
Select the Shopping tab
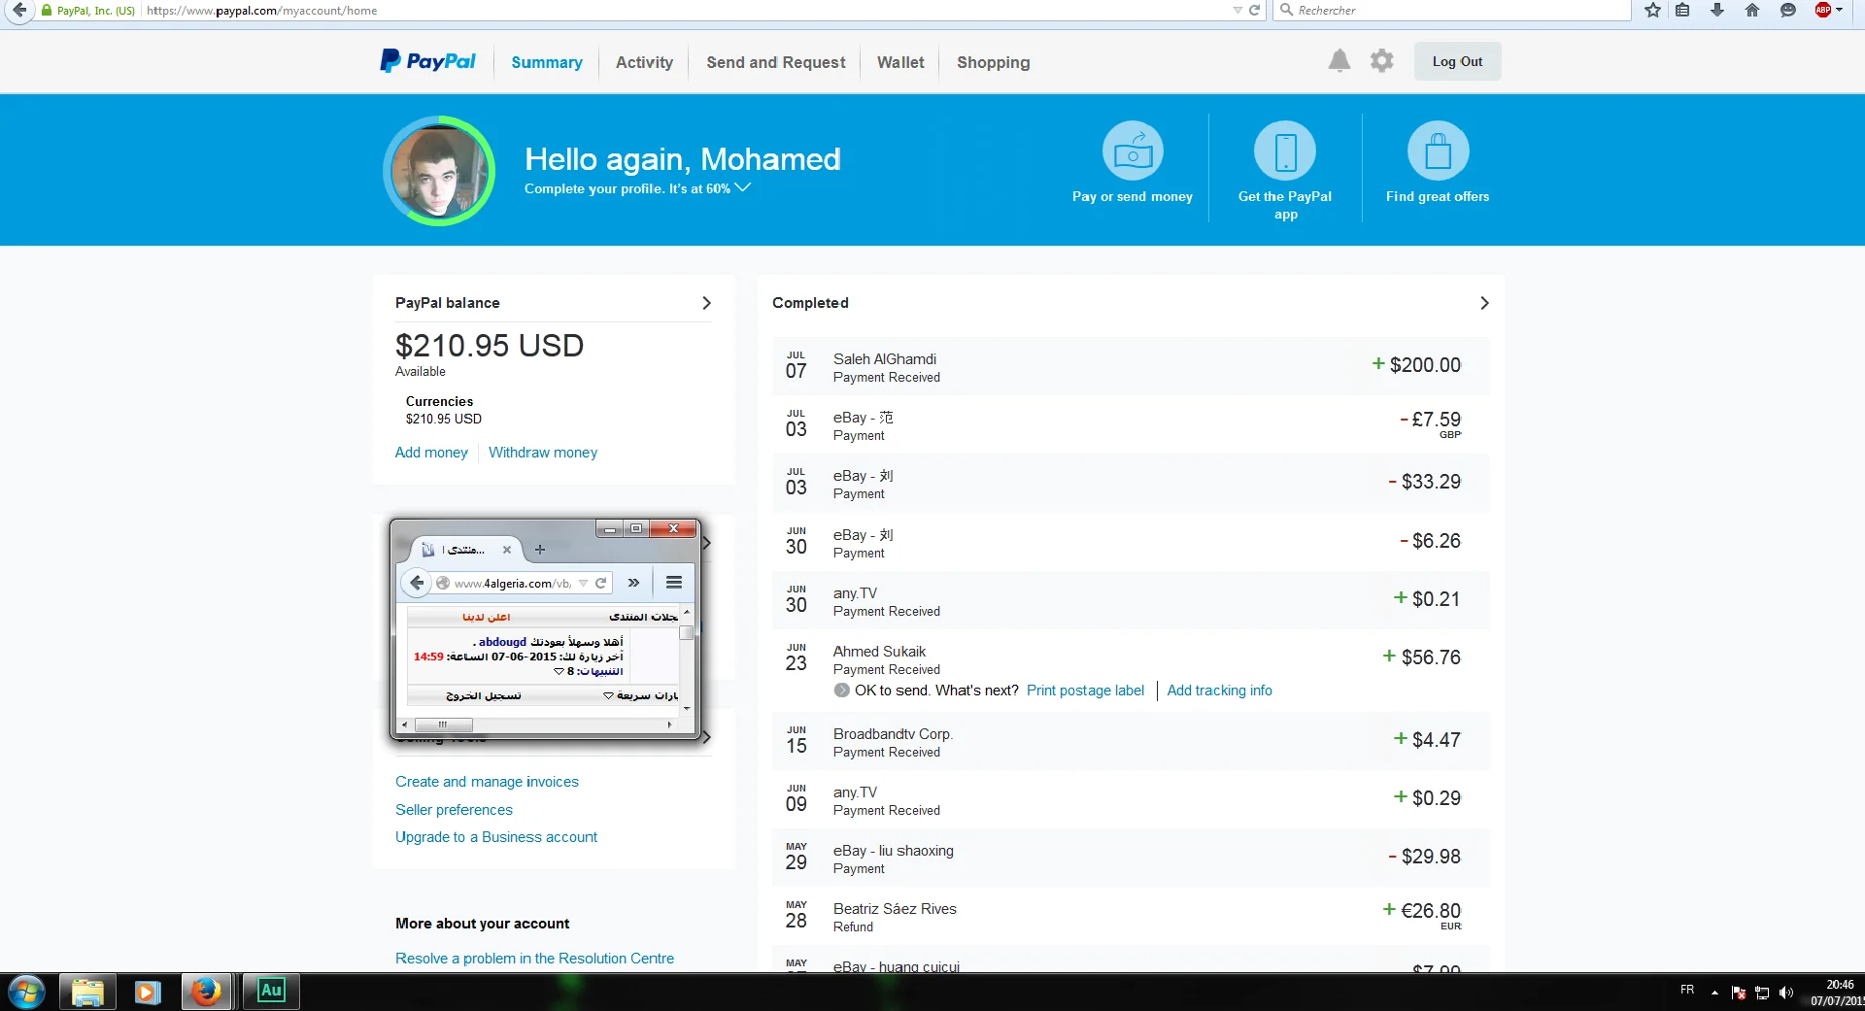click(x=993, y=62)
